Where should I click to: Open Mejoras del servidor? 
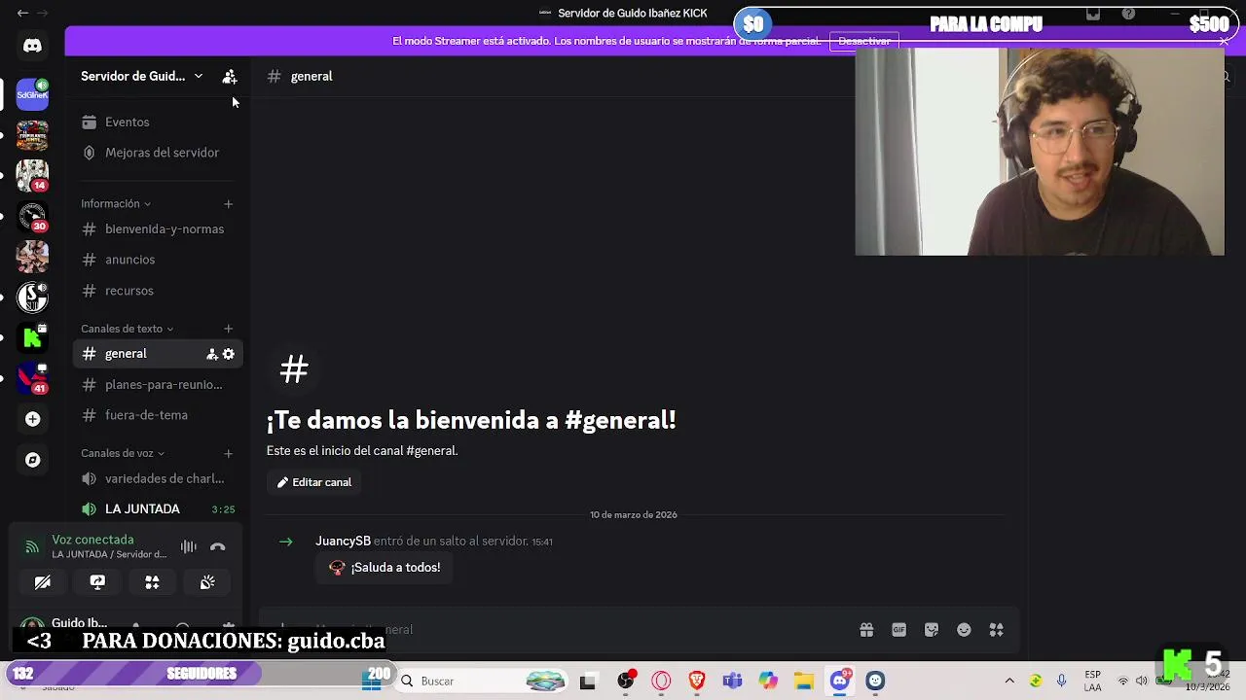point(157,153)
